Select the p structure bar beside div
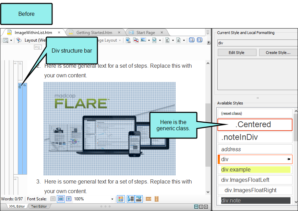The image size is (298, 211). pyautogui.click(x=25, y=129)
